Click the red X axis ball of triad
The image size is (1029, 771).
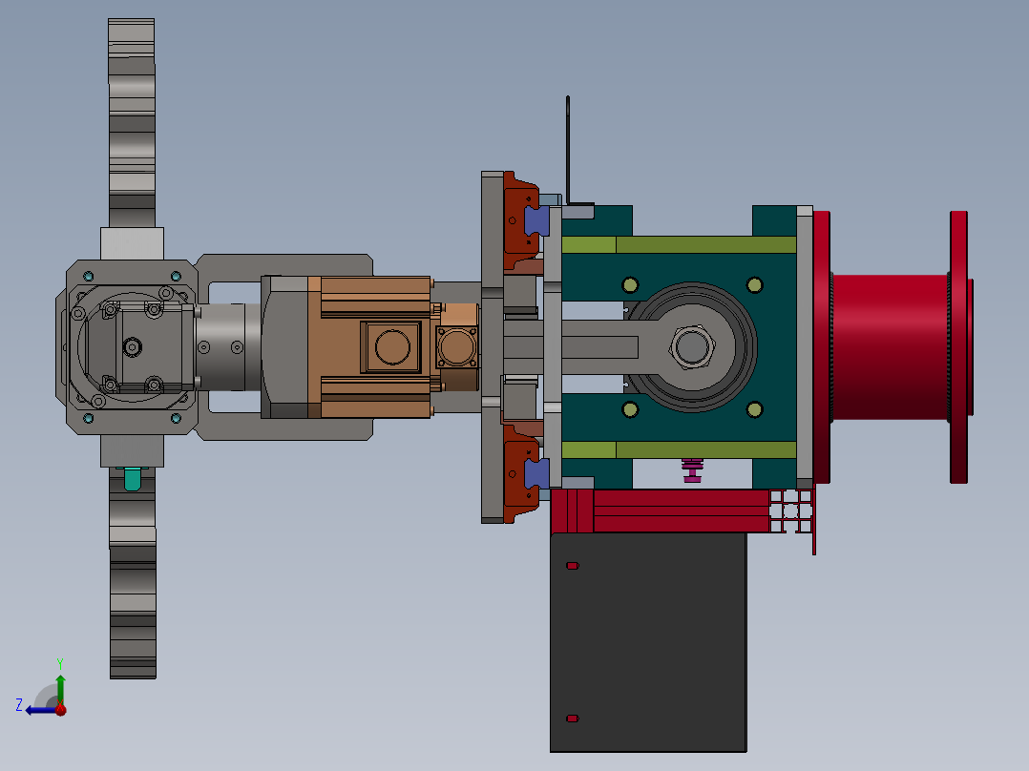click(61, 709)
